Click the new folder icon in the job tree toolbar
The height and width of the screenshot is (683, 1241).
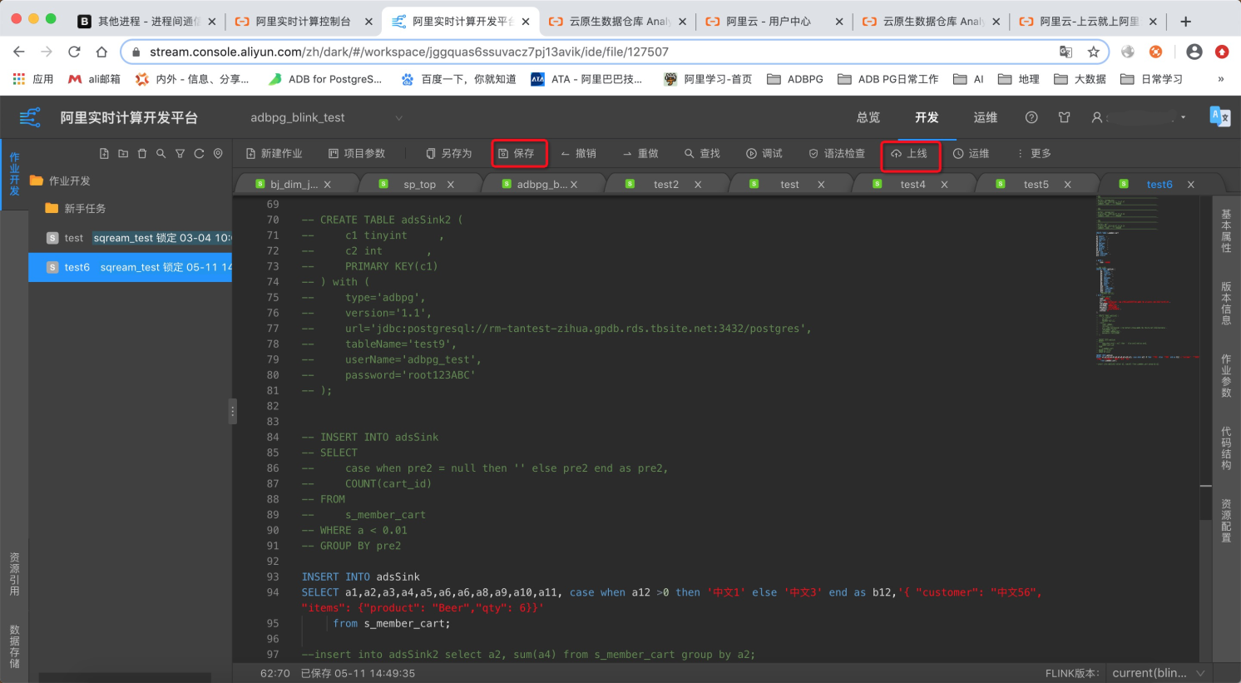tap(123, 154)
